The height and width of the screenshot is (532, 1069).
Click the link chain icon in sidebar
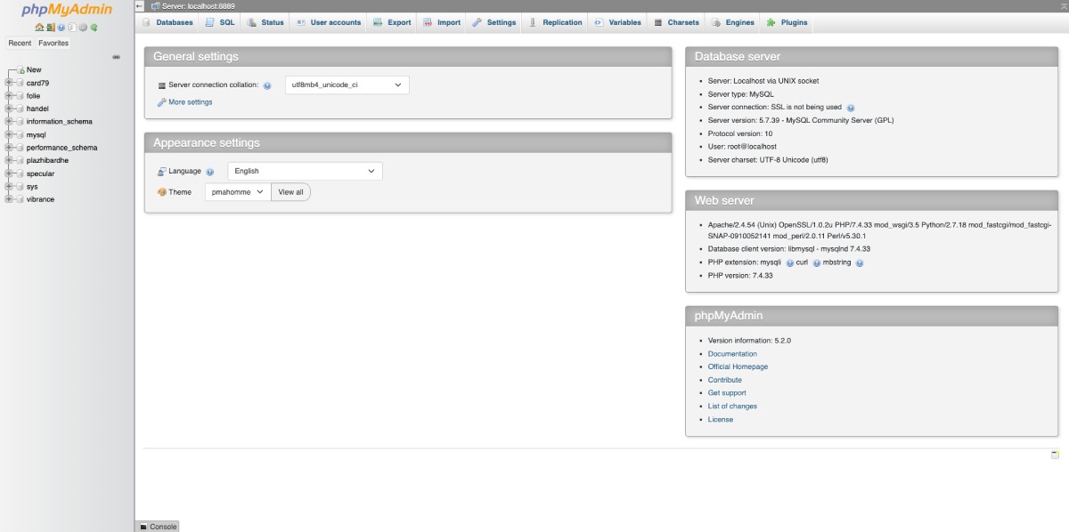pos(116,57)
